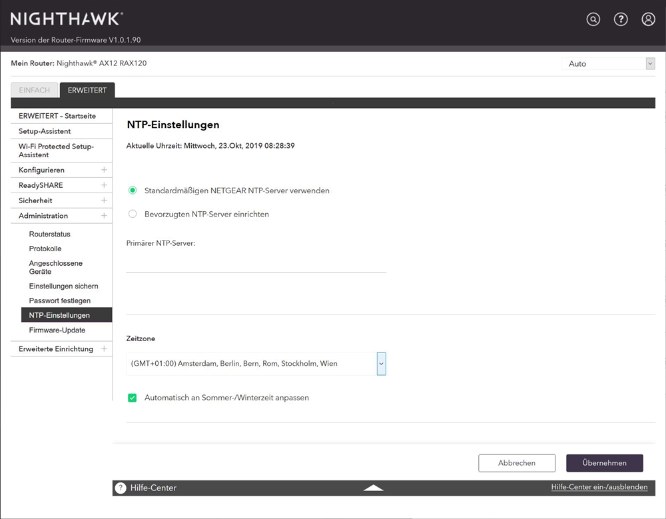Toggle automatic Sommer-/Winterzeit adjustment checkbox
Viewport: 666px width, 519px height.
click(x=133, y=398)
